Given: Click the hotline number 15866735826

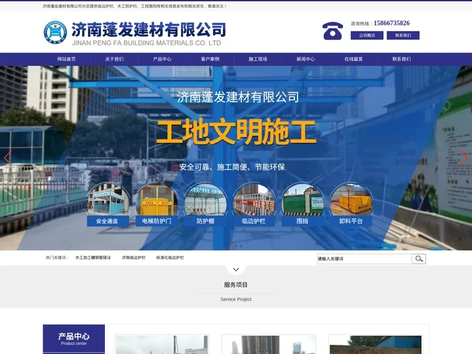Looking at the screenshot, I should 391,23.
